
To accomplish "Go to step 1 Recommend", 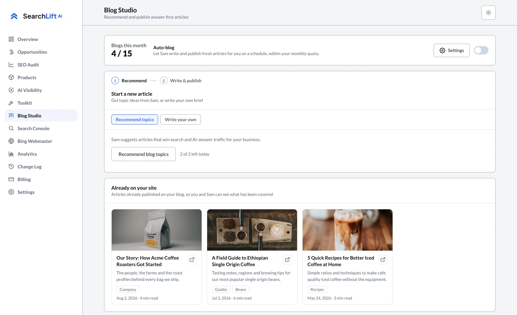I will [x=129, y=81].
